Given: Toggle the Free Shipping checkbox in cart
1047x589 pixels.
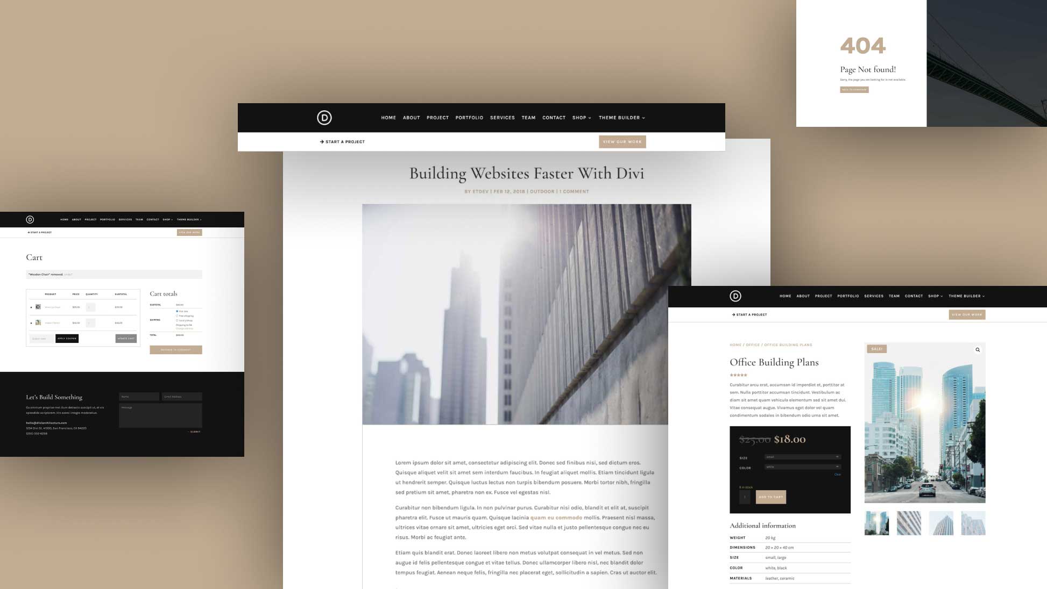Looking at the screenshot, I should click(178, 316).
